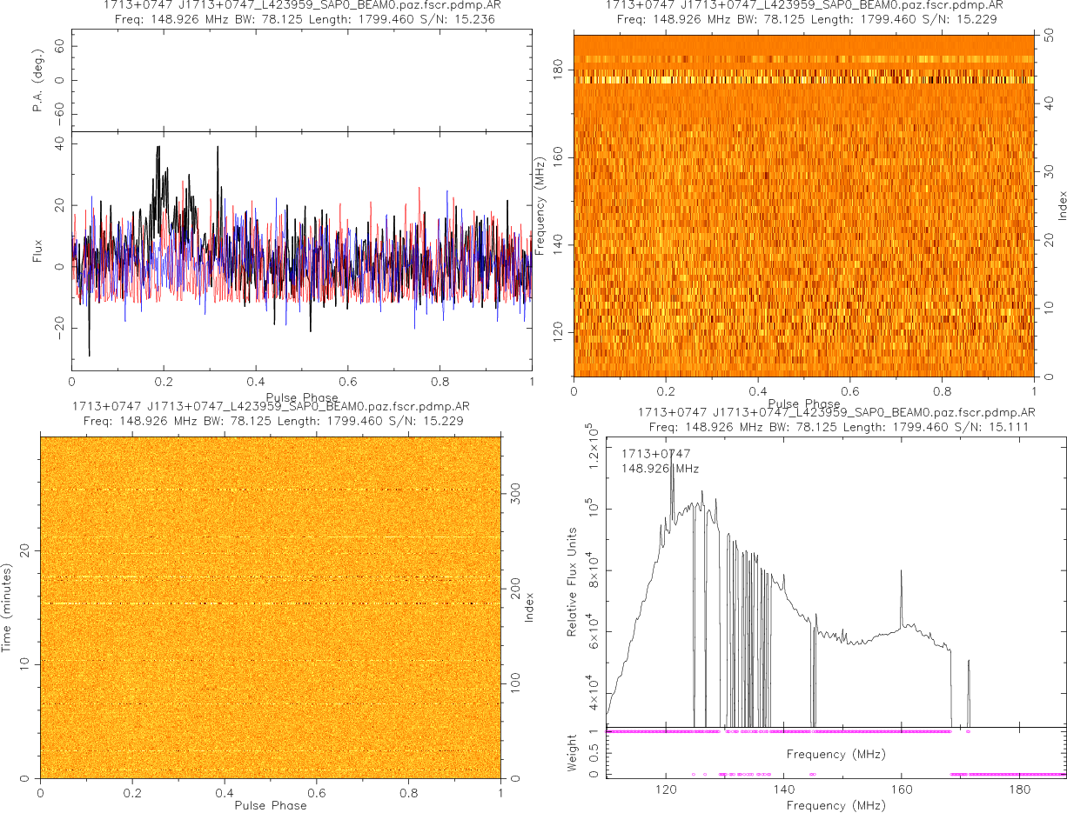1067x813 pixels.
Task: Click the 1713+0747 annotation inside the bandpass plot
Action: pos(655,454)
